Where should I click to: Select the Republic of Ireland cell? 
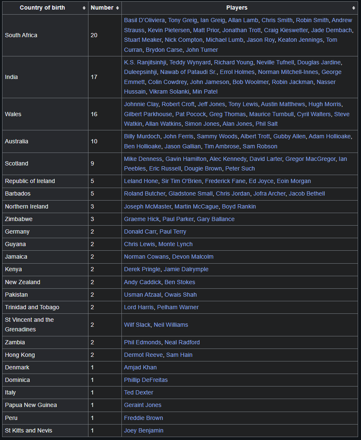(45, 181)
